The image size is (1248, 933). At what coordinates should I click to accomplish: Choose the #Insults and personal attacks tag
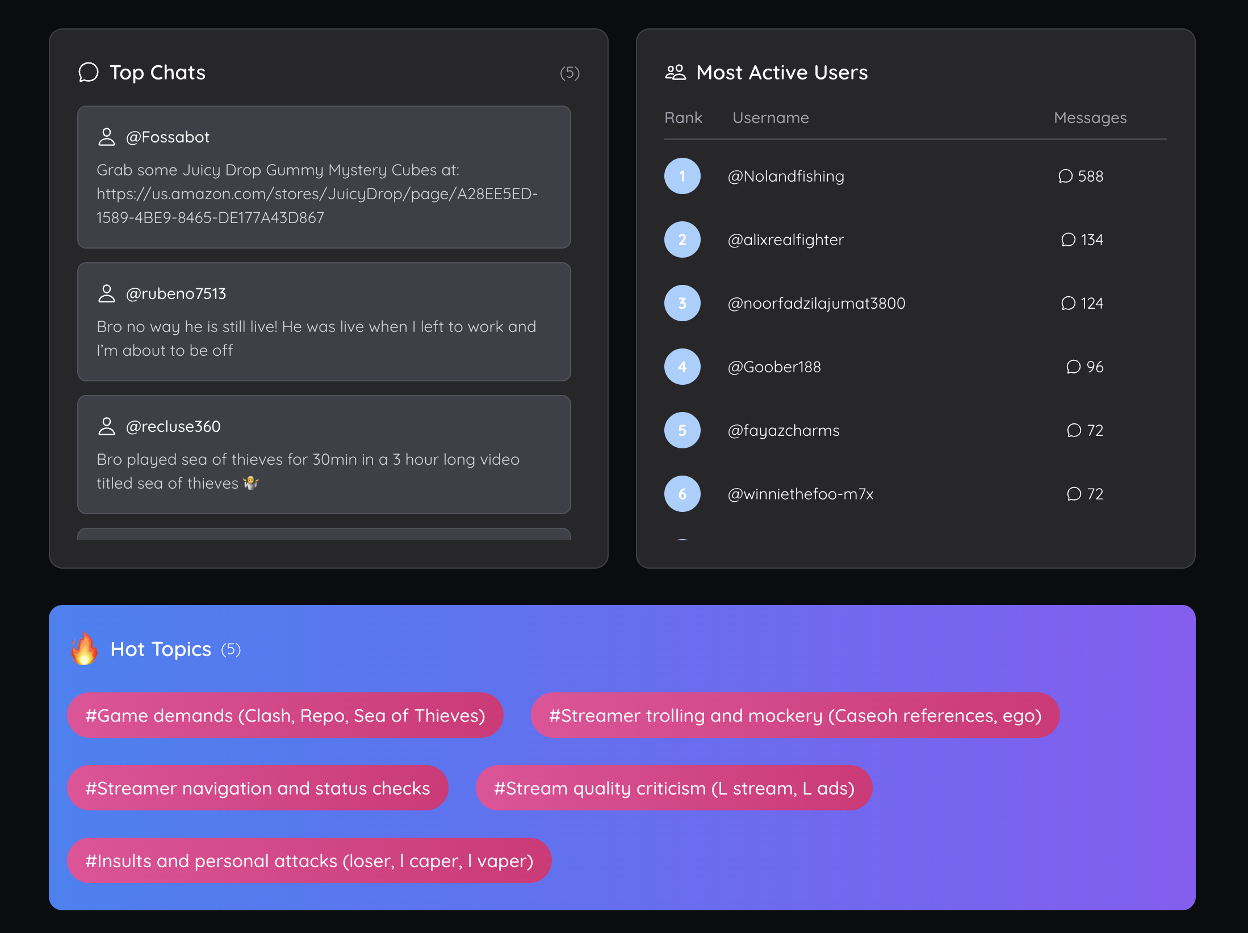(x=309, y=860)
